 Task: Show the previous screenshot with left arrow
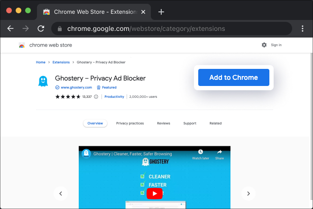pyautogui.click(x=60, y=193)
